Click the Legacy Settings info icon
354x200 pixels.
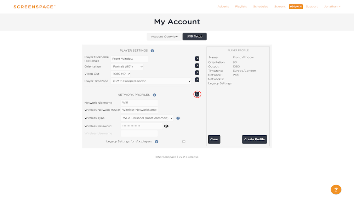(156, 142)
